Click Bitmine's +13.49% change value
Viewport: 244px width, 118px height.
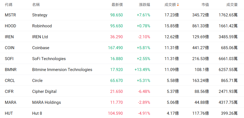click(143, 69)
